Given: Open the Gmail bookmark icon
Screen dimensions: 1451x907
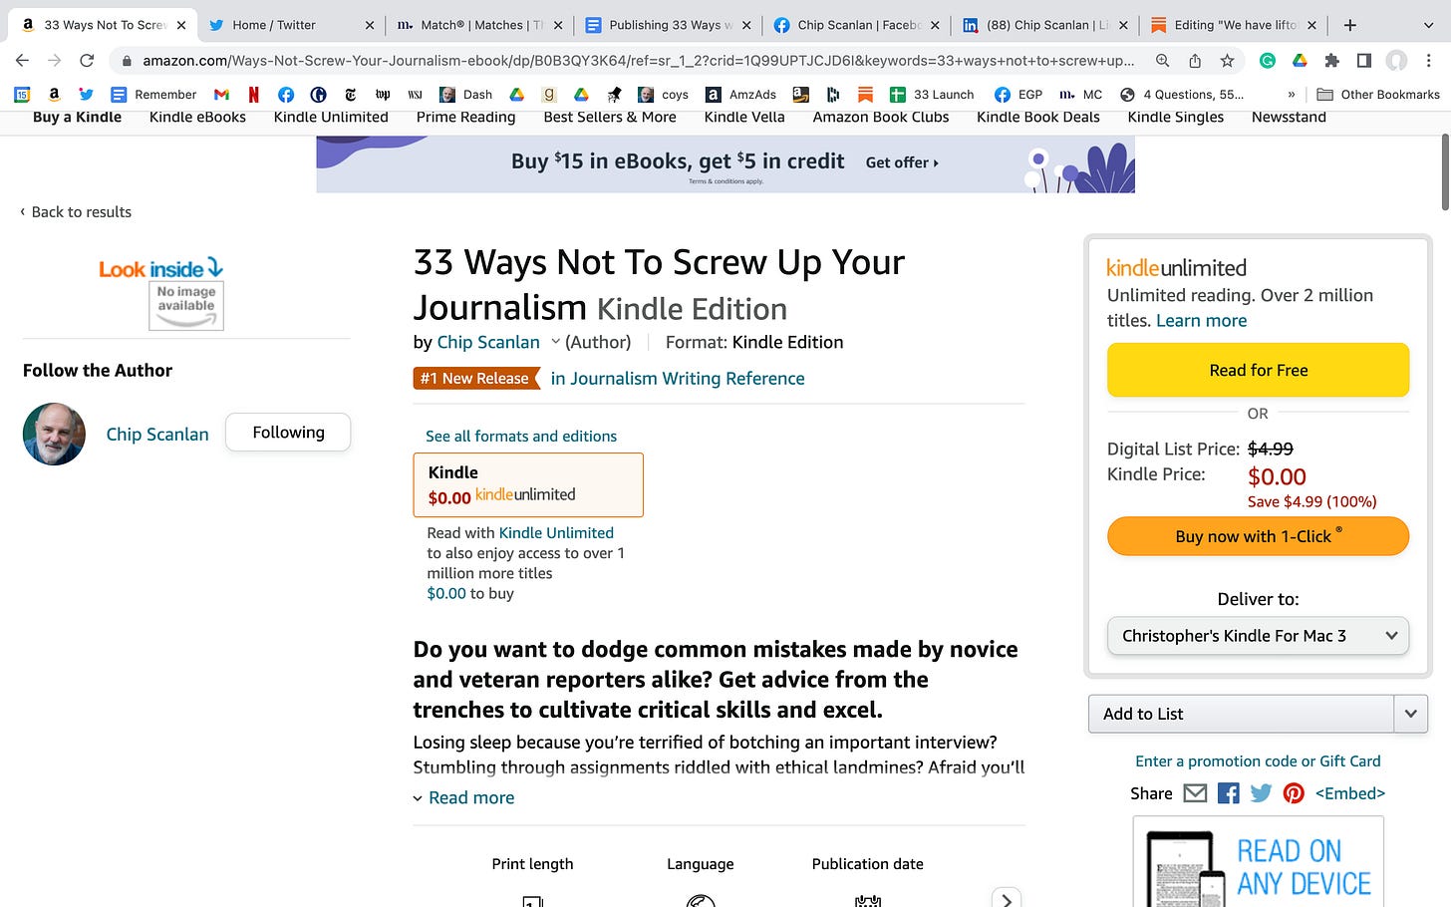Looking at the screenshot, I should coord(221,95).
